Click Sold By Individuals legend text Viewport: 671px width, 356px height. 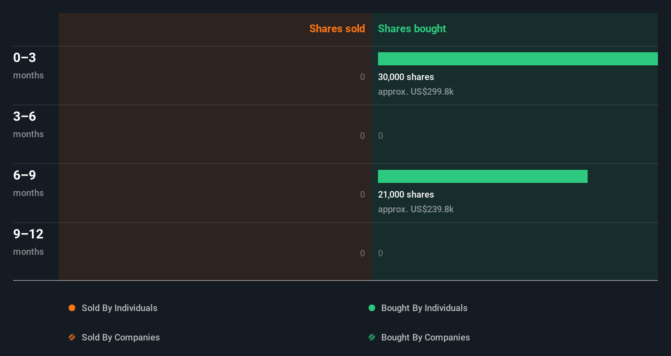(x=119, y=308)
